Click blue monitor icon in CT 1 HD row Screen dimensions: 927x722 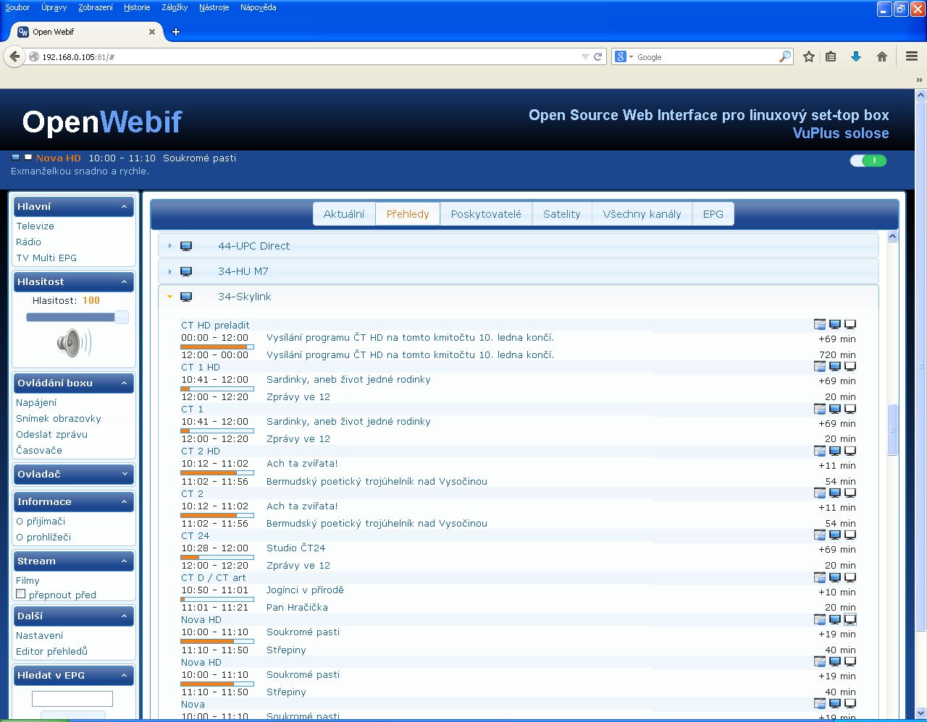[835, 366]
